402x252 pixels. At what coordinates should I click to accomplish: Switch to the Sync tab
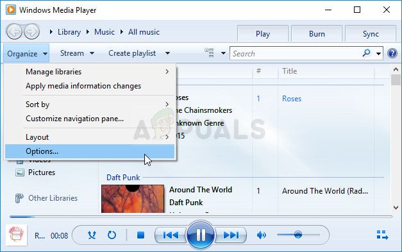pos(371,33)
